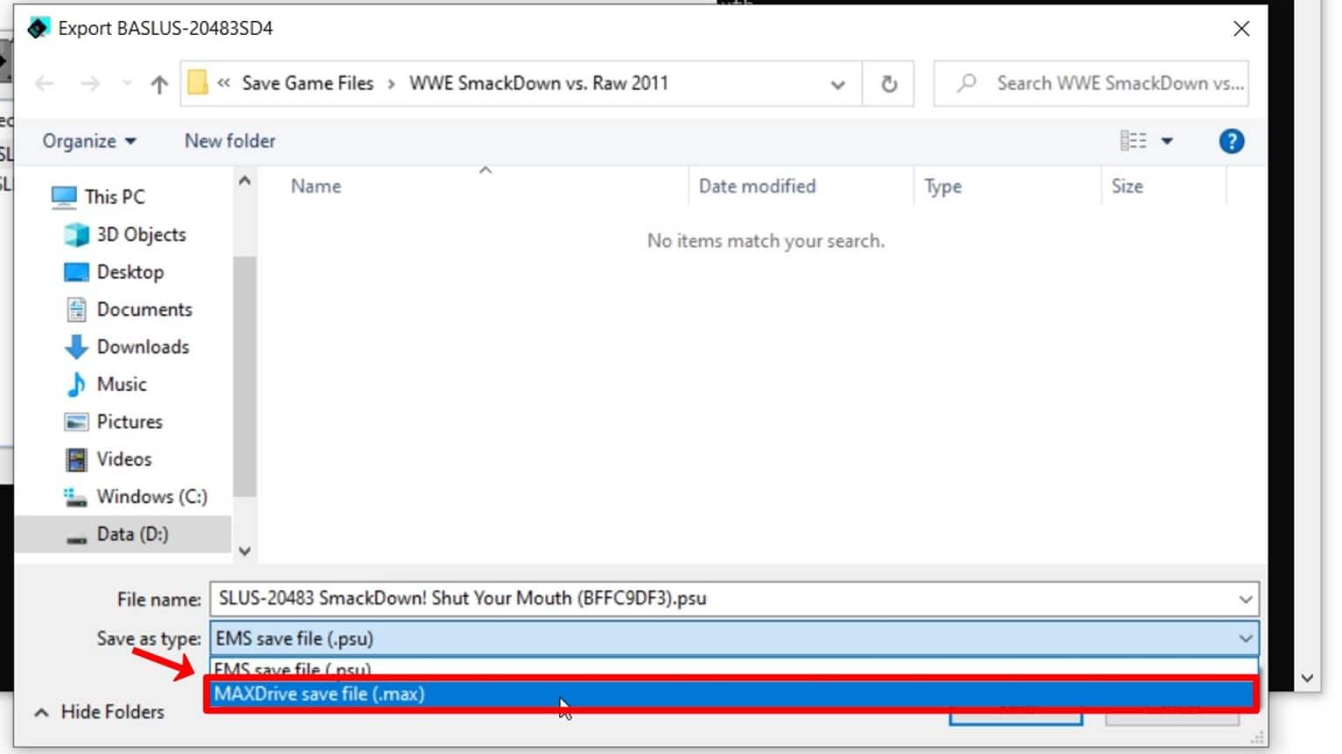This screenshot has height=754, width=1342.
Task: Open the Help button
Action: click(x=1231, y=141)
